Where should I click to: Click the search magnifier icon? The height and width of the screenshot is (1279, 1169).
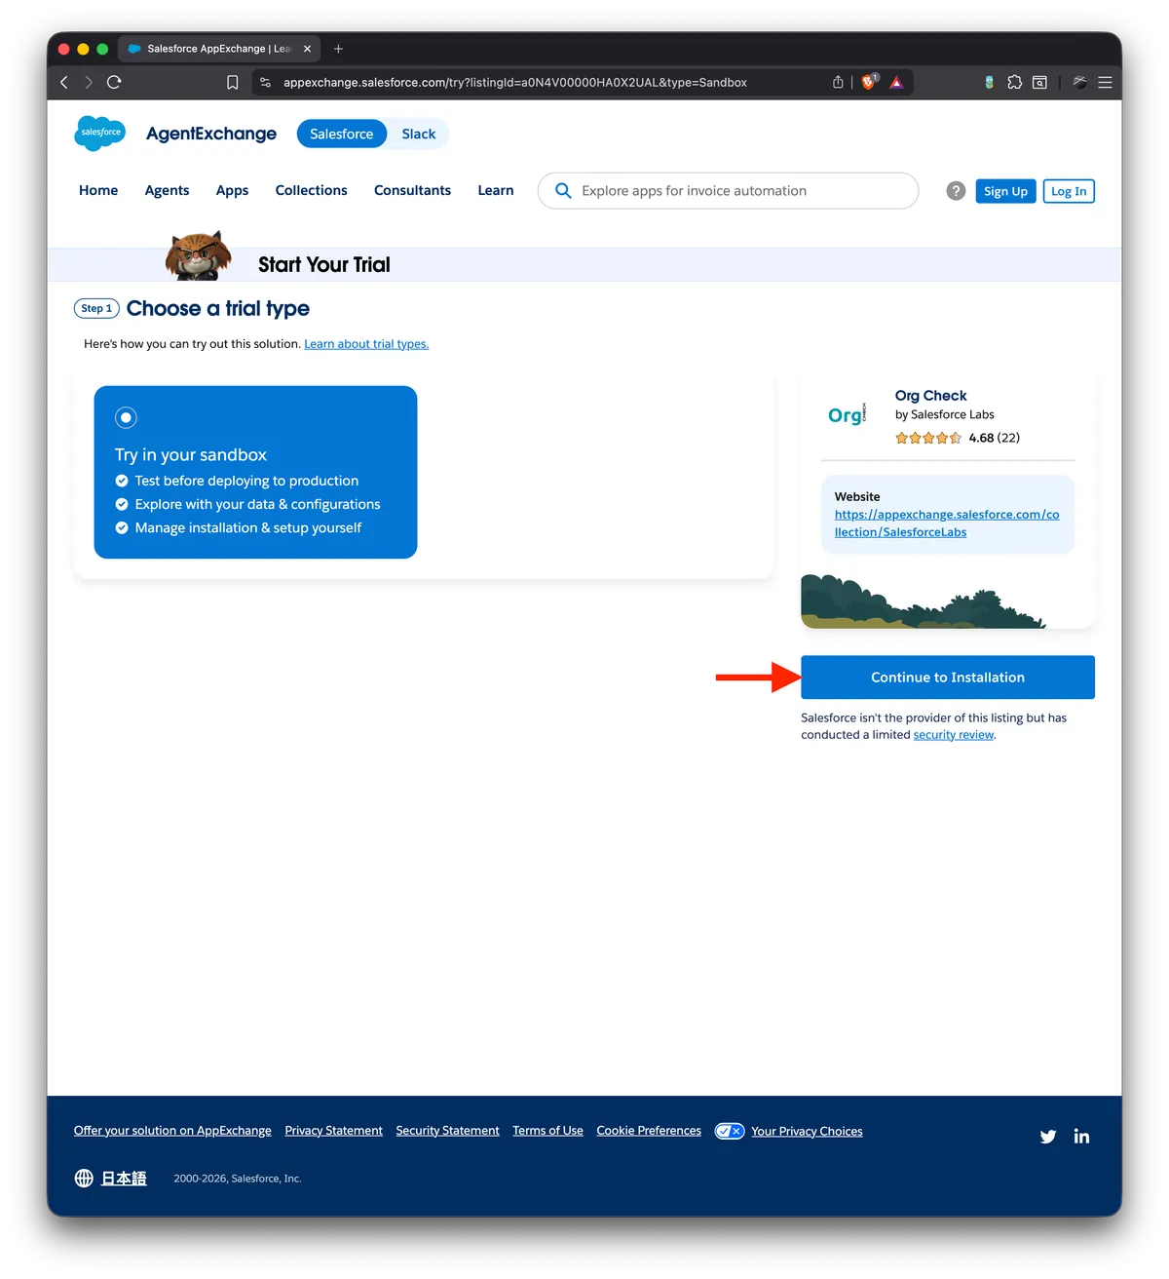coord(563,191)
